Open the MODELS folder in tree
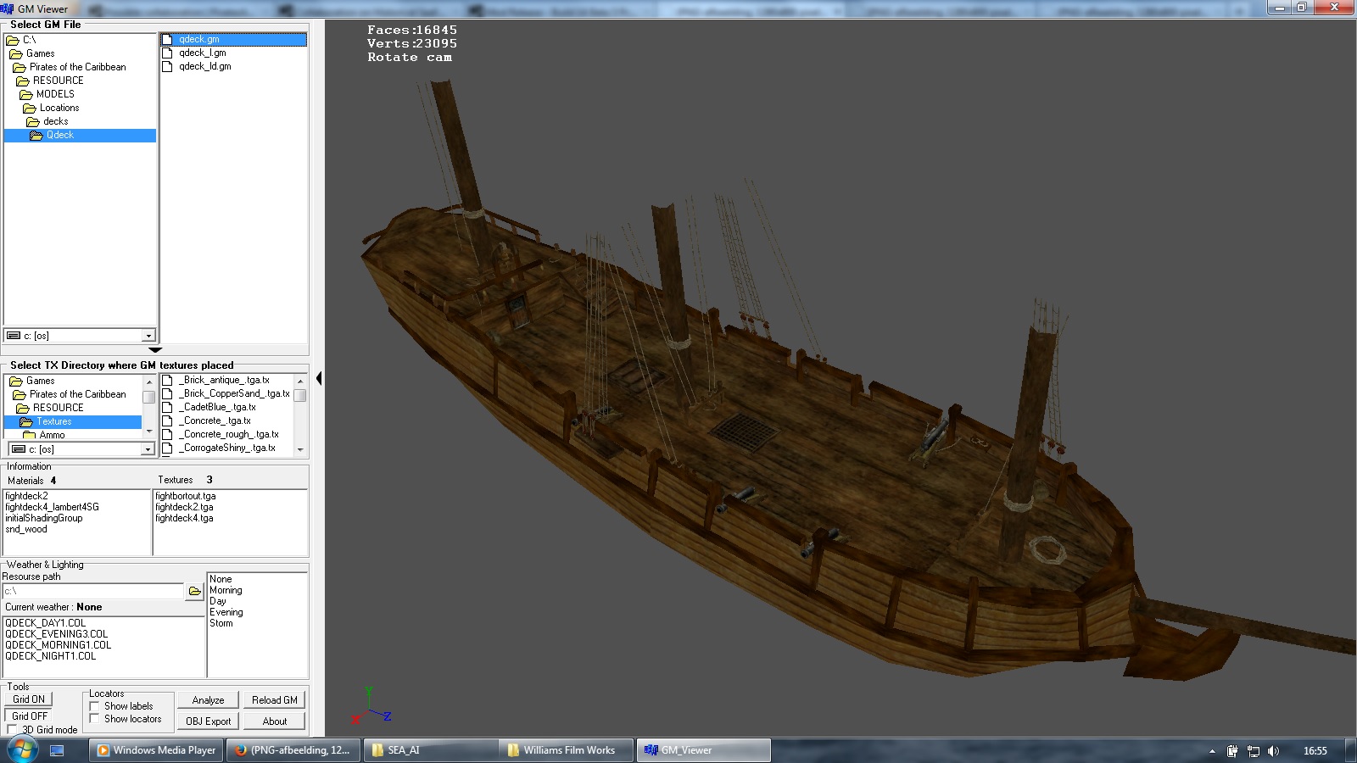Screen dimensions: 1357x763 pyautogui.click(x=55, y=94)
